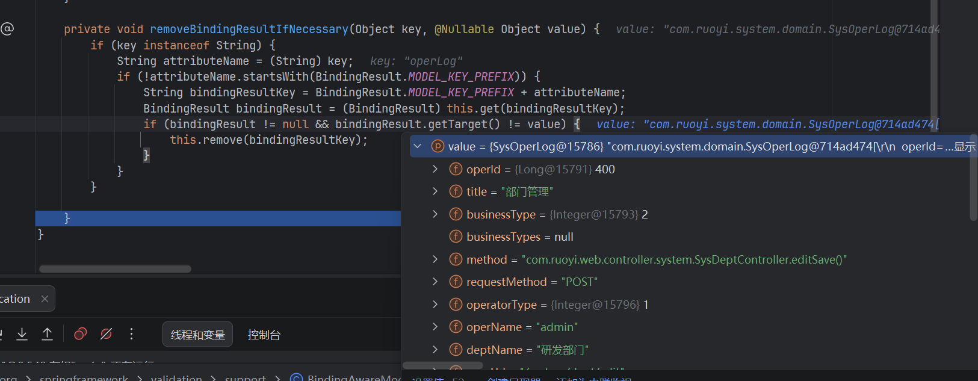Click the step-into download arrow icon
This screenshot has width=978, height=381.
(x=22, y=334)
